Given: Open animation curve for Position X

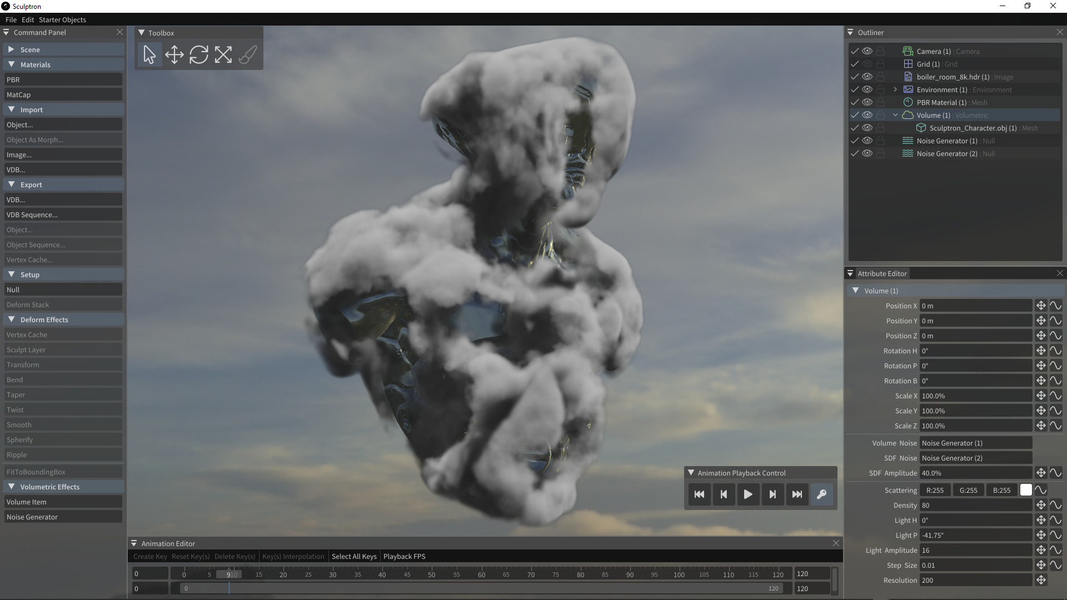Looking at the screenshot, I should (x=1055, y=306).
